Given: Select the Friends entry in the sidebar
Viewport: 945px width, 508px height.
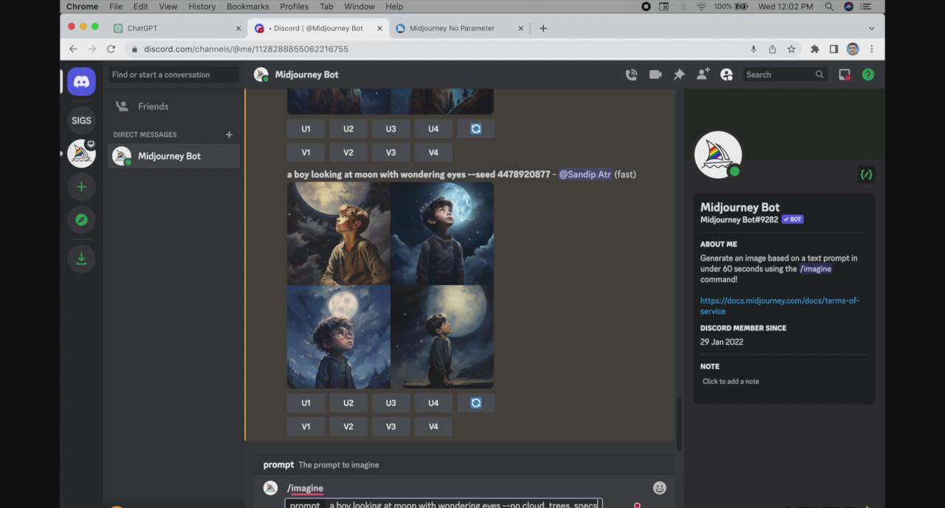Looking at the screenshot, I should tap(153, 106).
